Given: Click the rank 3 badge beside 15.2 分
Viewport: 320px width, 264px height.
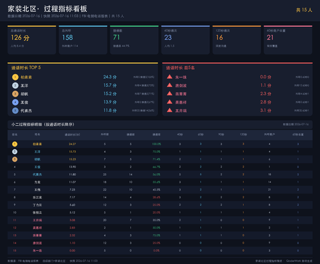Looking at the screenshot, I should [x=15, y=94].
